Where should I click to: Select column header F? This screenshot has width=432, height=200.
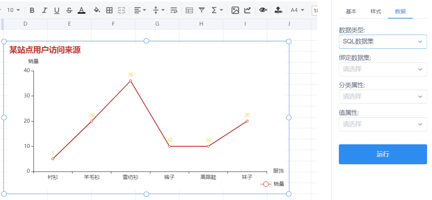click(113, 24)
